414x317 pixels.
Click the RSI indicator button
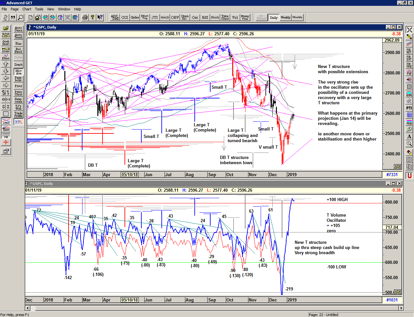coord(205,17)
